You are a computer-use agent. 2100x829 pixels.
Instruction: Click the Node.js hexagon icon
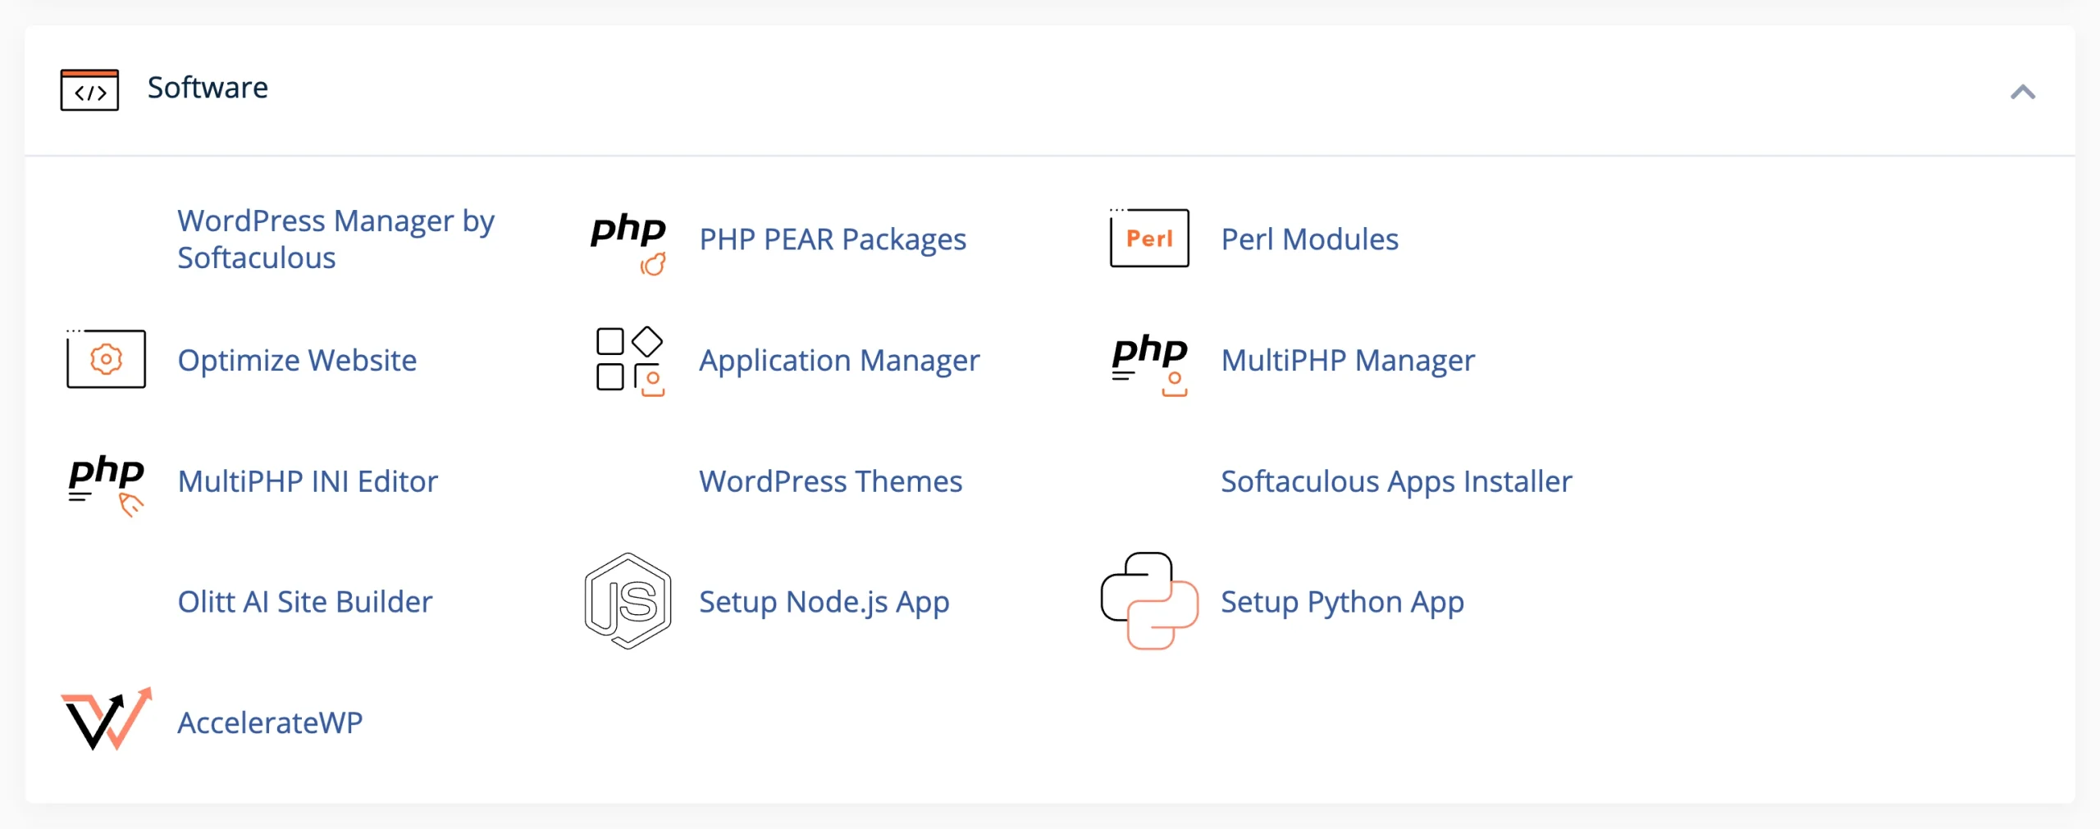coord(628,601)
